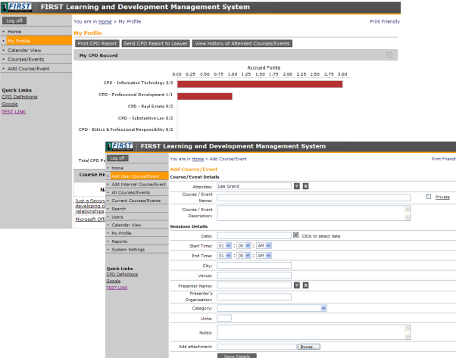Open Calendar View in the front window sidebar
Viewport: 456px width, 358px height.
pyautogui.click(x=126, y=225)
